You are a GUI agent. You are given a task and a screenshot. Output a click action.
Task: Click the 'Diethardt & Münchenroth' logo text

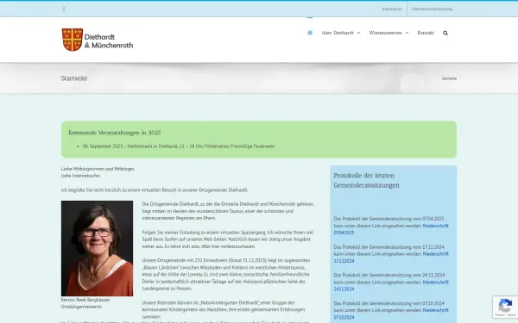[109, 40]
